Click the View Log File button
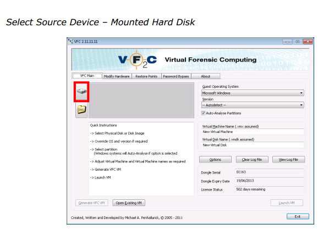334x241 pixels. tap(288, 160)
